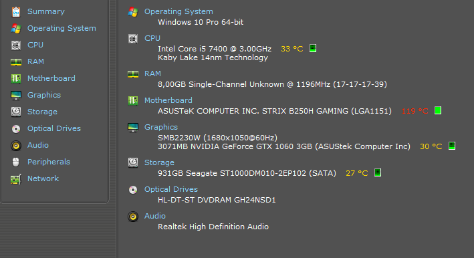Open the Motherboard heading link in summary

[x=168, y=100]
